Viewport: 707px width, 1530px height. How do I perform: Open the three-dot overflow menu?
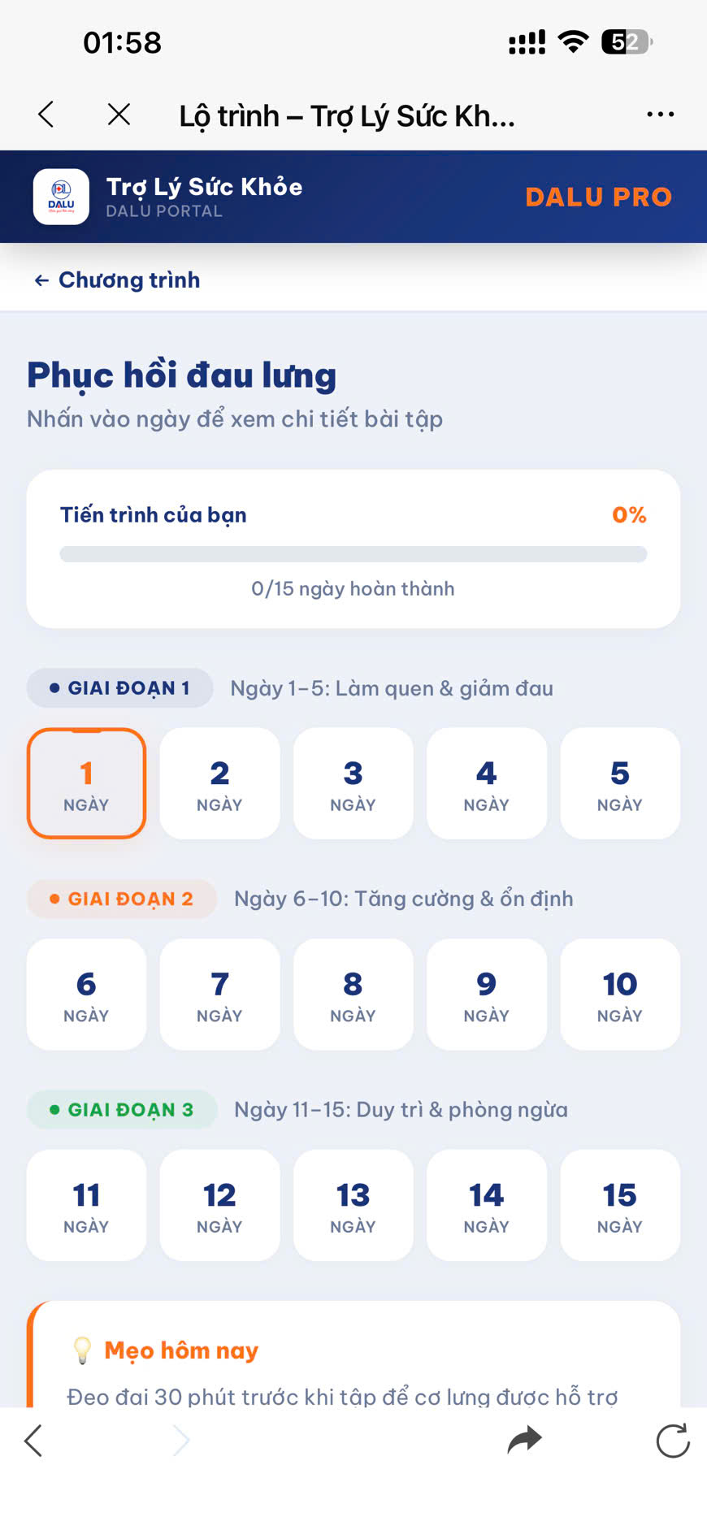click(x=660, y=115)
